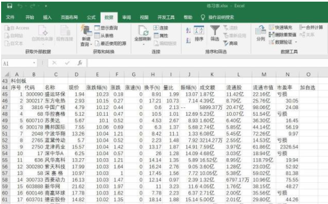This screenshot has height=204, width=328.
Task: Switch to the 审阅 tab
Action: coord(127,17)
